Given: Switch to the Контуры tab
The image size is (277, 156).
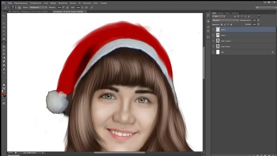Looking at the screenshot, I should tap(227, 13).
